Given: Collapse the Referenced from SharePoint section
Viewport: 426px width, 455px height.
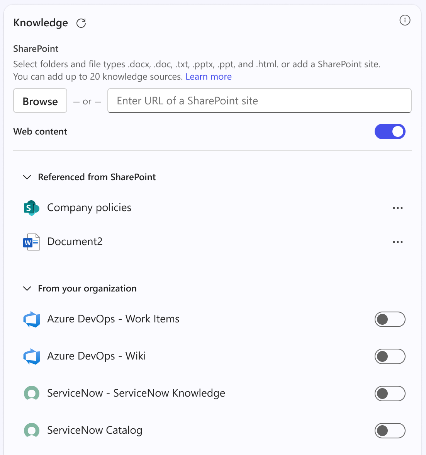Looking at the screenshot, I should [x=27, y=177].
